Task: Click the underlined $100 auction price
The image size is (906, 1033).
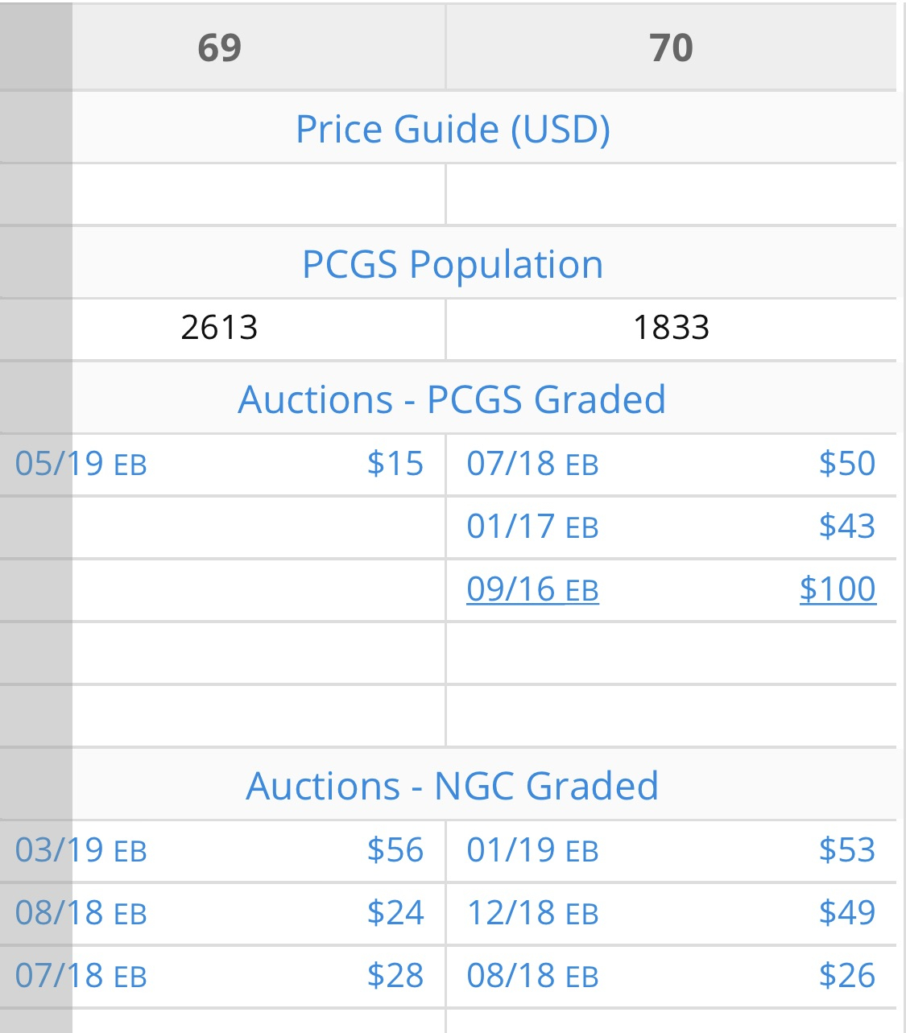Action: click(x=838, y=590)
